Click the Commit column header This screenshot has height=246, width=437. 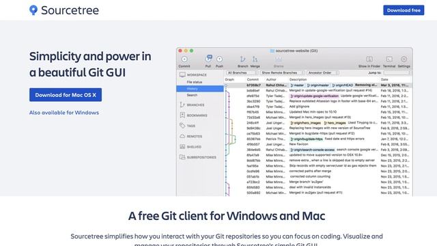tap(253, 79)
